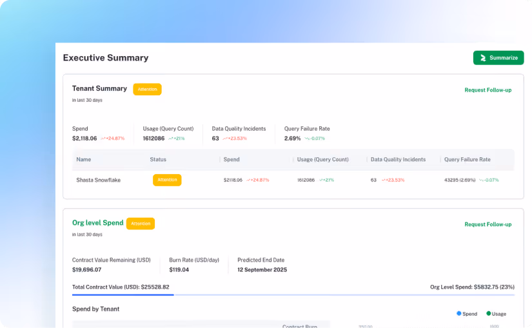Sort by the Status column header

point(158,159)
